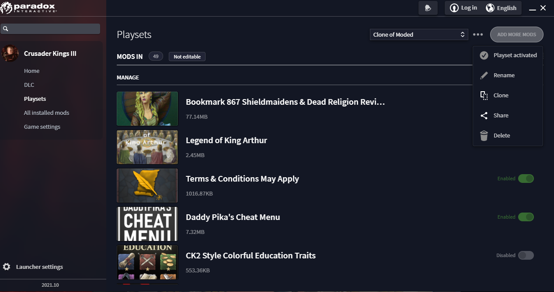This screenshot has height=292, width=554.
Task: Click the Log in user icon
Action: [x=455, y=8]
